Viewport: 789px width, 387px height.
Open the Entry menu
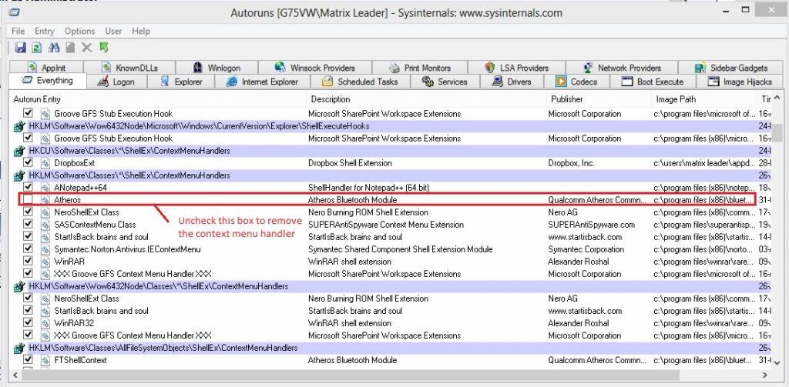(44, 31)
